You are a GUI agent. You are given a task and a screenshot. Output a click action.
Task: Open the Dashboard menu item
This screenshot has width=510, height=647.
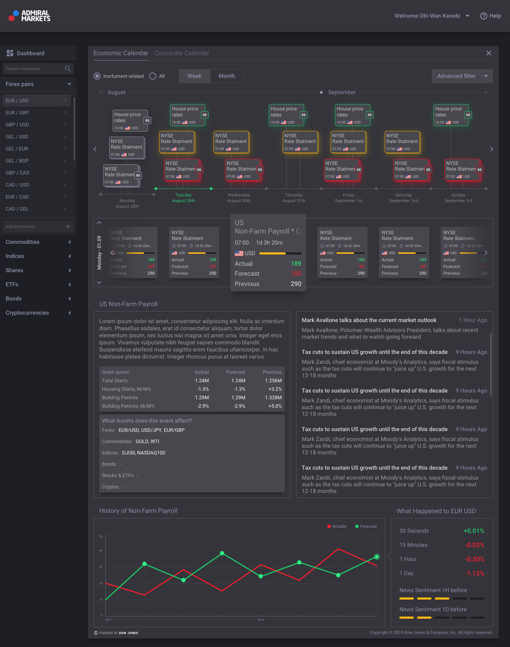click(x=38, y=53)
